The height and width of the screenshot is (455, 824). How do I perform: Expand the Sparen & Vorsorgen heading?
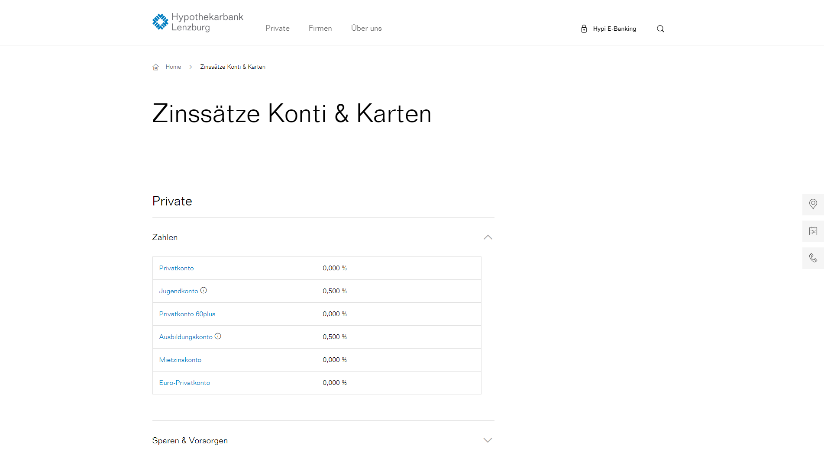(190, 440)
